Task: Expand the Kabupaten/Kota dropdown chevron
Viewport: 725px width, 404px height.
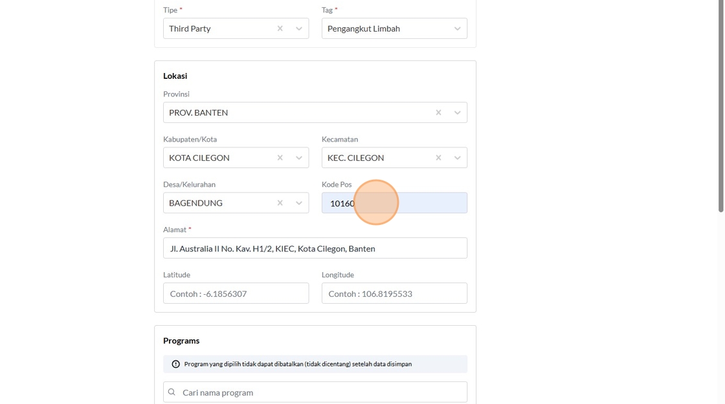Action: point(299,158)
